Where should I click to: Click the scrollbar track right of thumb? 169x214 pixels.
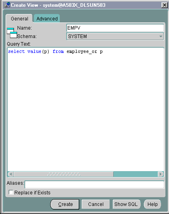(136, 174)
